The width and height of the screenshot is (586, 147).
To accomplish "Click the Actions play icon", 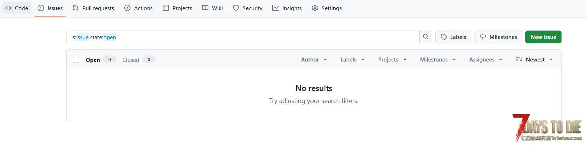I will click(128, 8).
